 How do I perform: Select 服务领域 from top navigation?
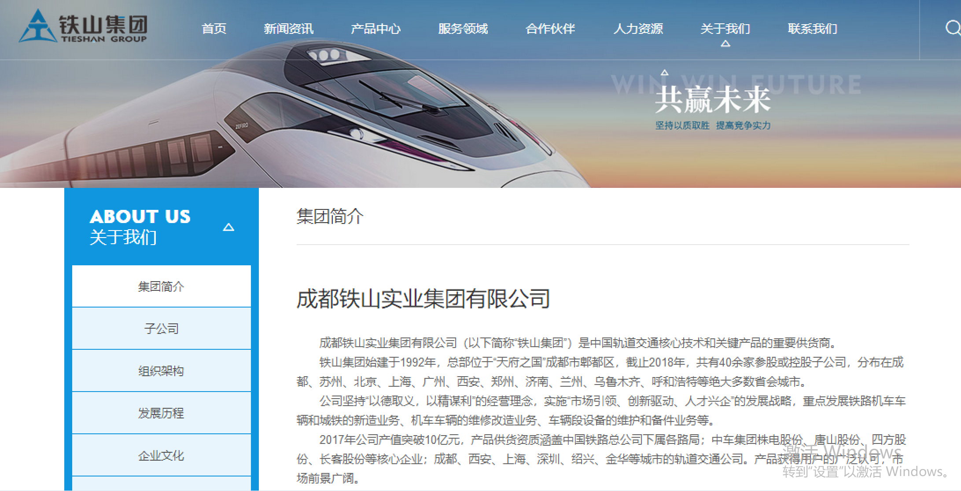[x=463, y=29]
